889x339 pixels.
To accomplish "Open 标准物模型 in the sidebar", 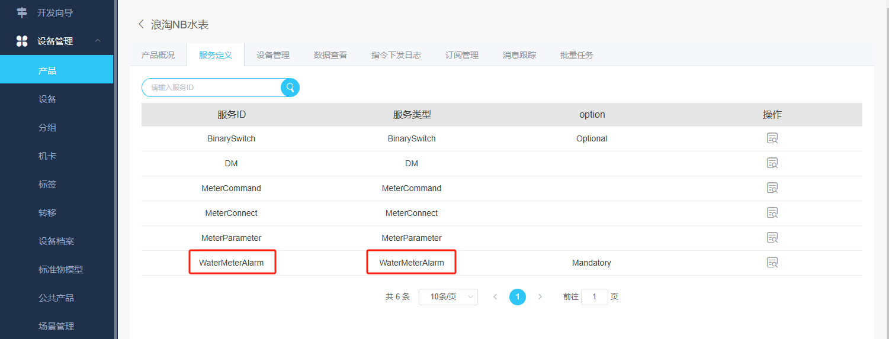I will click(60, 269).
